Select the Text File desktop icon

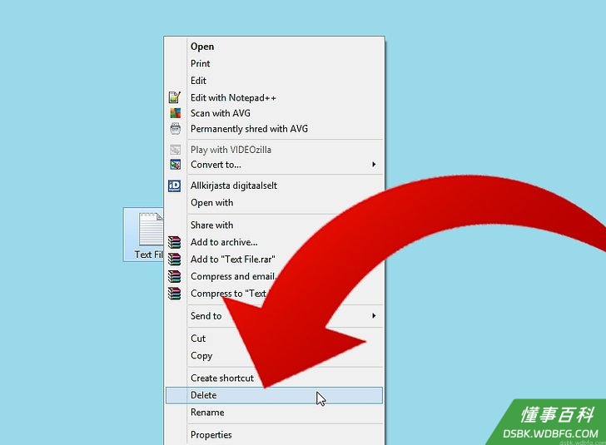[144, 235]
